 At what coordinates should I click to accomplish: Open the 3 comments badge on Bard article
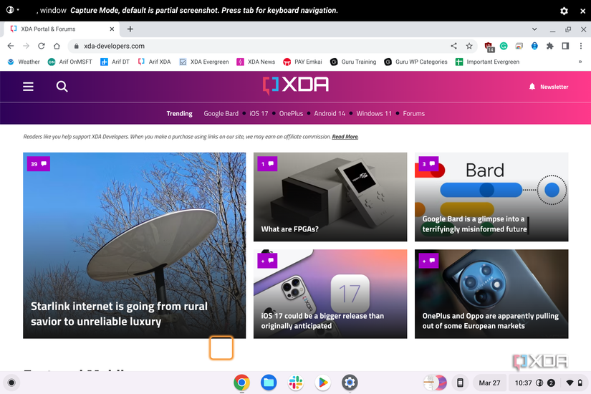click(x=428, y=164)
